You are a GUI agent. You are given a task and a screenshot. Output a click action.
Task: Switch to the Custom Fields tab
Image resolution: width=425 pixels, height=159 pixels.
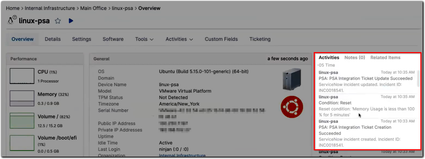(221, 39)
